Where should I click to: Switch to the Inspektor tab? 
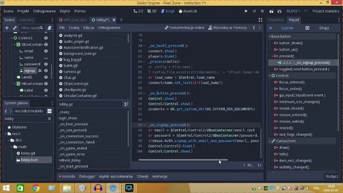[x=276, y=20]
